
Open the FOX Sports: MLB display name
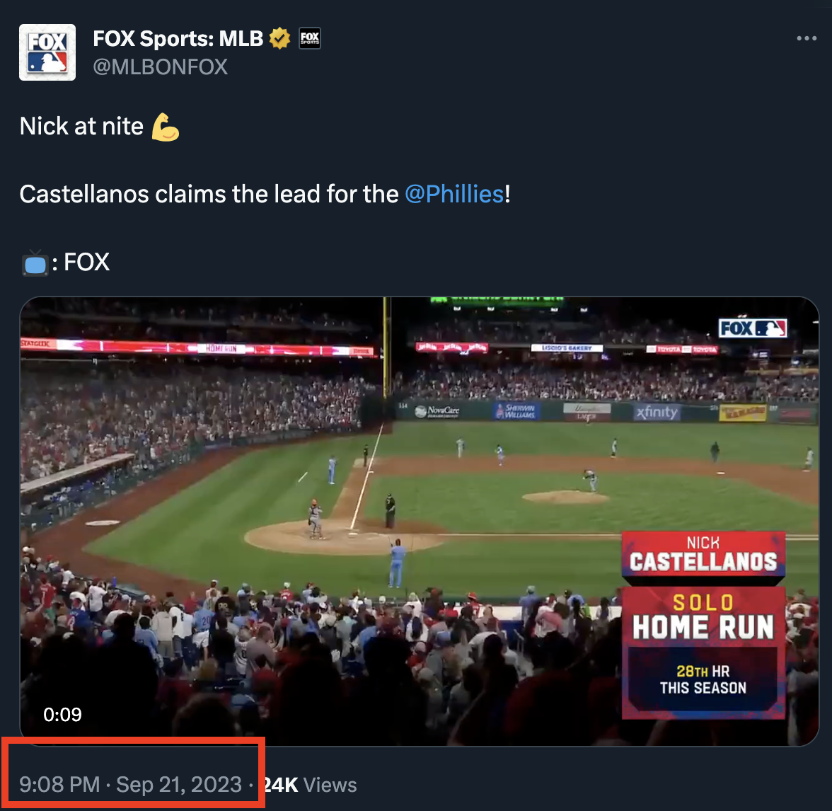tap(178, 38)
